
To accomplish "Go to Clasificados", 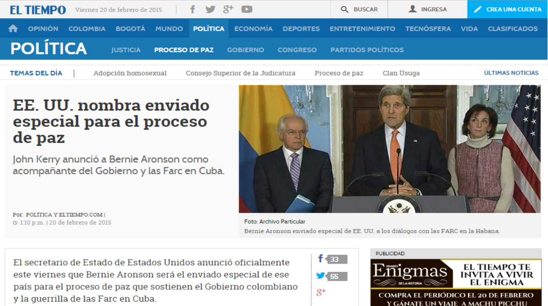I will pyautogui.click(x=513, y=29).
